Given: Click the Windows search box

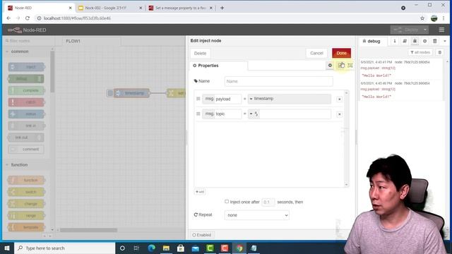Looking at the screenshot, I should [64, 248].
